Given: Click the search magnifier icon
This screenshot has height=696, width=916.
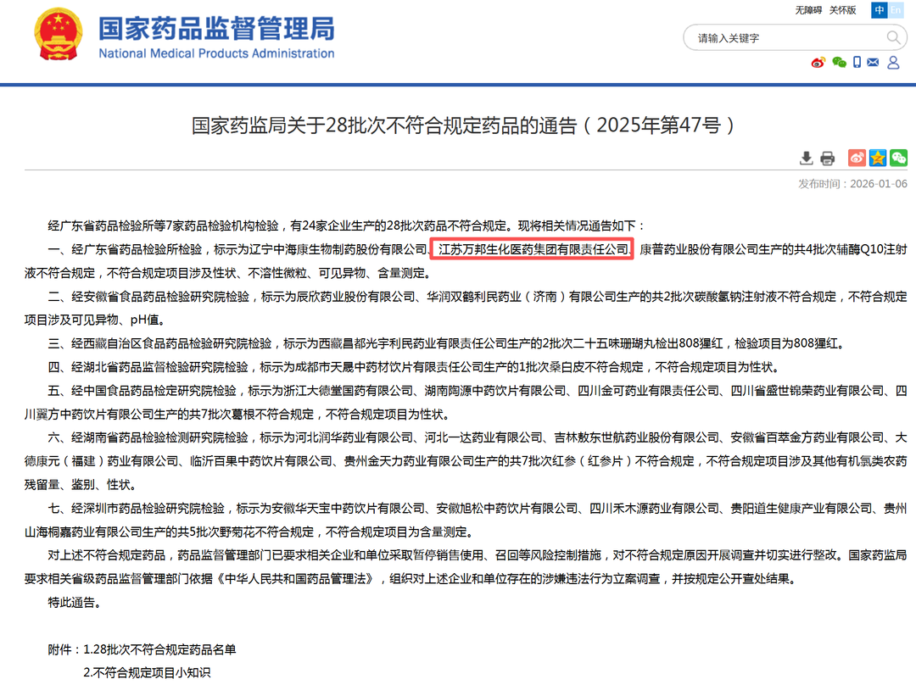Looking at the screenshot, I should click(x=892, y=38).
